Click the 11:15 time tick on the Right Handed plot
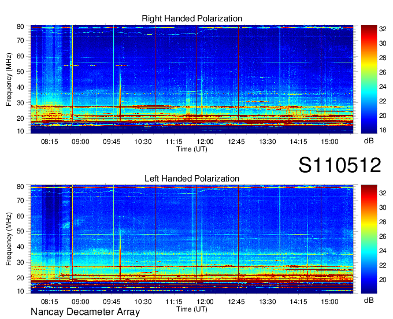 174,142
